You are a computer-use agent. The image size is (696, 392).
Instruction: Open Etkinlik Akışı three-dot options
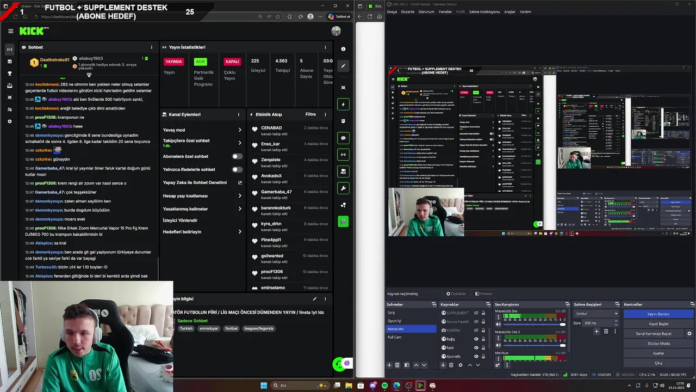325,114
